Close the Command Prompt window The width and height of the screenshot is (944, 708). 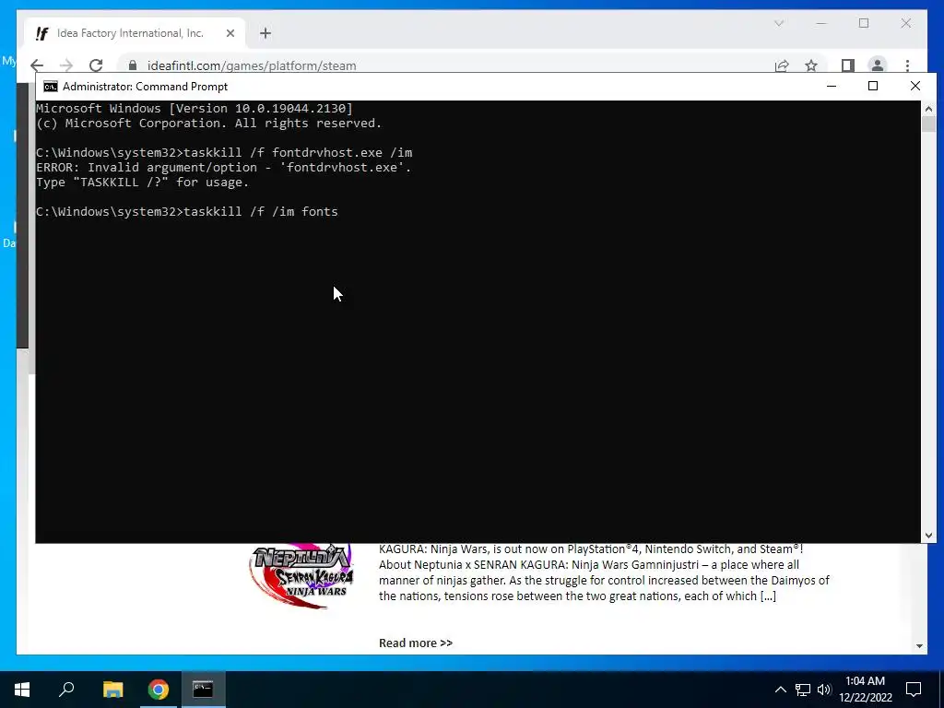tap(915, 86)
